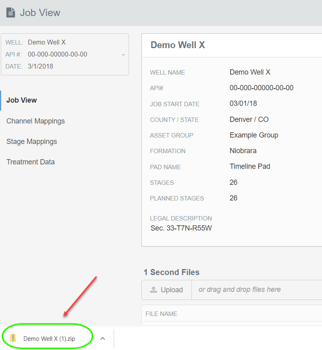The image size is (322, 350).
Task: Click the 1 Second Files heading
Action: pyautogui.click(x=171, y=272)
